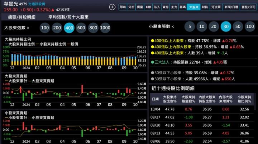Select 600 for large shareholder threshold
The image size is (258, 144).
(81, 28)
